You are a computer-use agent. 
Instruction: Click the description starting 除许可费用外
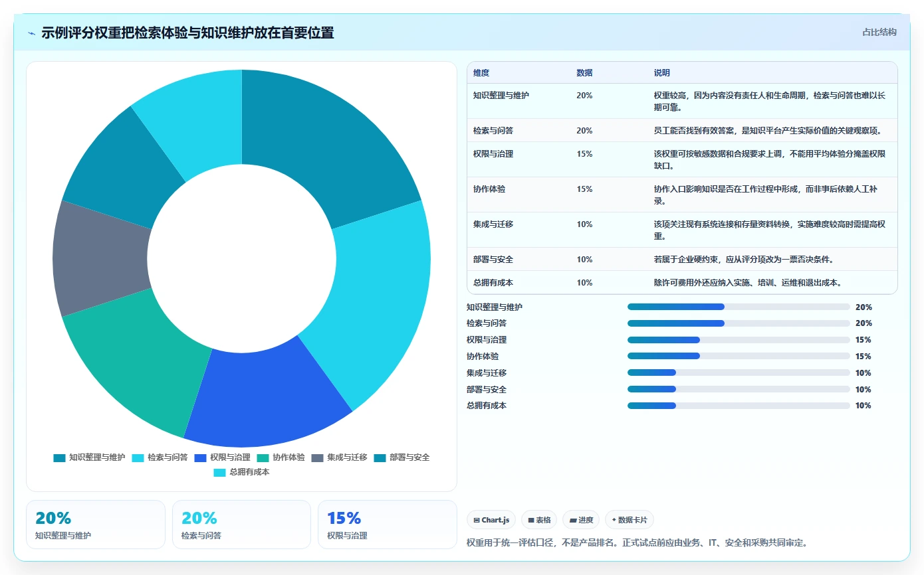click(x=749, y=282)
